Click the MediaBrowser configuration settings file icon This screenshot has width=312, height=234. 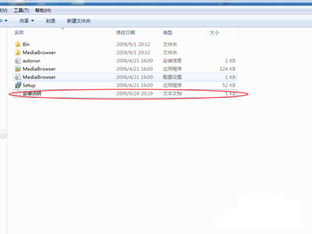(x=17, y=77)
